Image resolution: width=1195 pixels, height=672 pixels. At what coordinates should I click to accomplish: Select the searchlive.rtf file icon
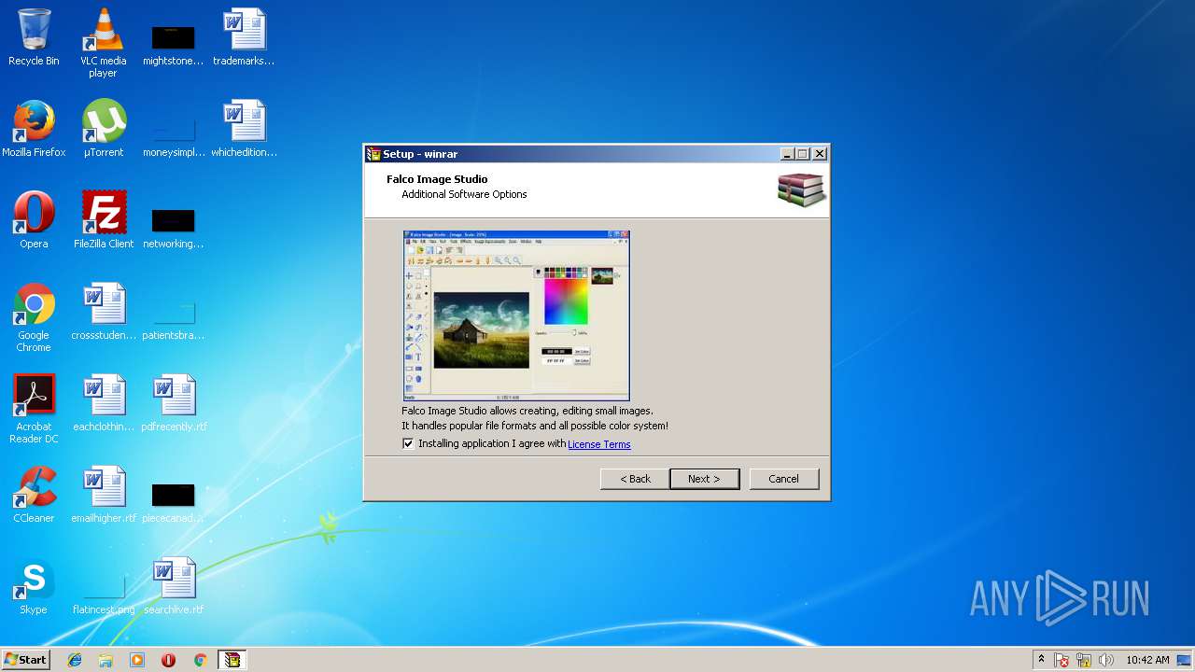tap(174, 586)
